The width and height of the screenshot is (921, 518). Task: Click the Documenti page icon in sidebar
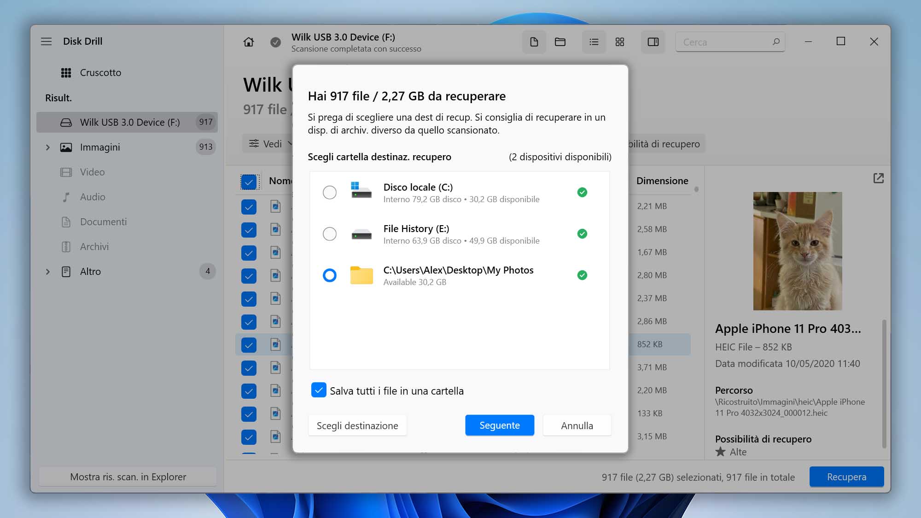66,222
